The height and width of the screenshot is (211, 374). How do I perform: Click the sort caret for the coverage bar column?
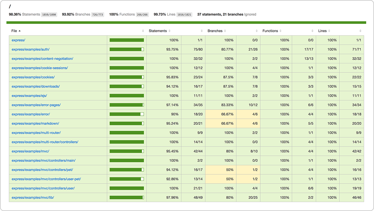[143, 31]
